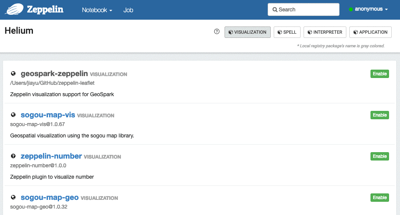Switch to the SPELL package filter
This screenshot has width=400, height=215.
[287, 32]
